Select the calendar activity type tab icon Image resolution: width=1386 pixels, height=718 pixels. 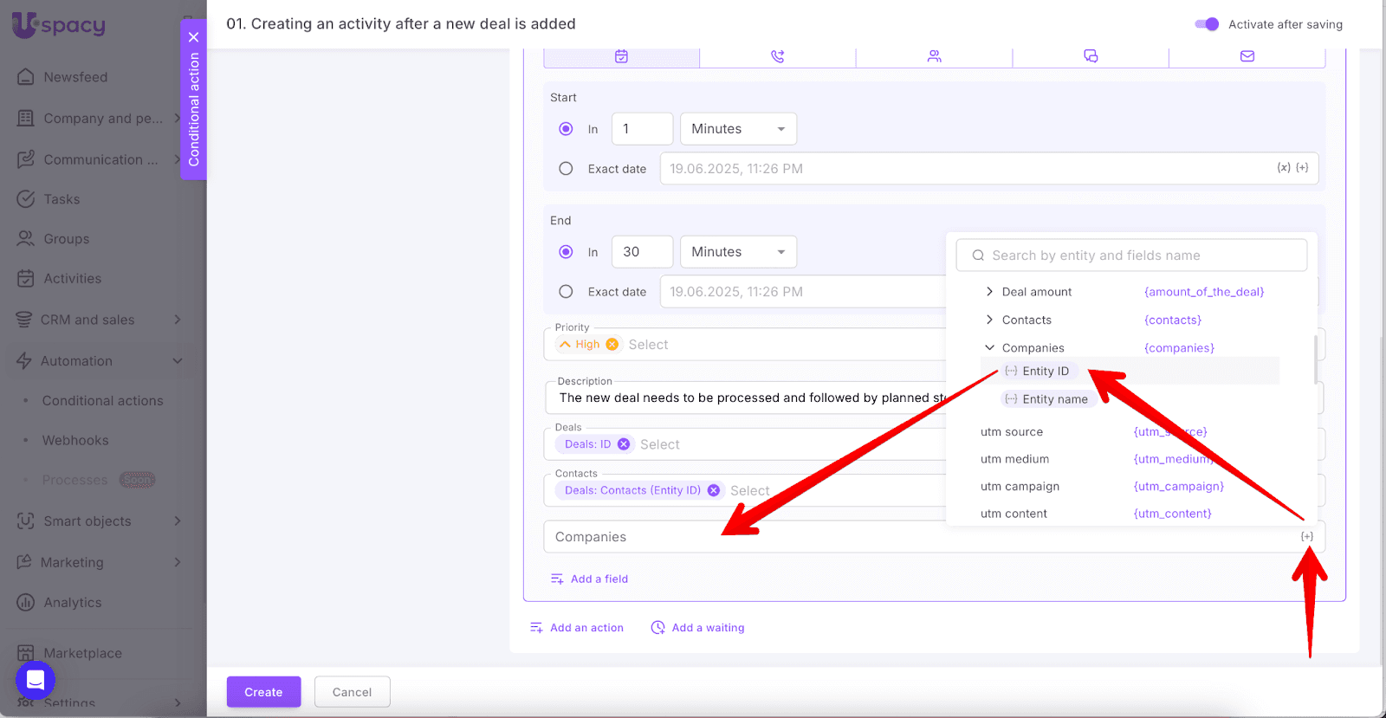(621, 56)
